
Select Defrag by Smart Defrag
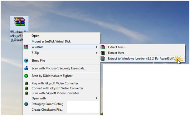pos(47,104)
